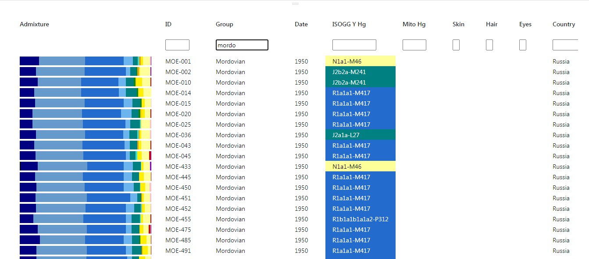Click the ISOGG Y Hg column header
Screen dimensions: 589x259
click(349, 25)
